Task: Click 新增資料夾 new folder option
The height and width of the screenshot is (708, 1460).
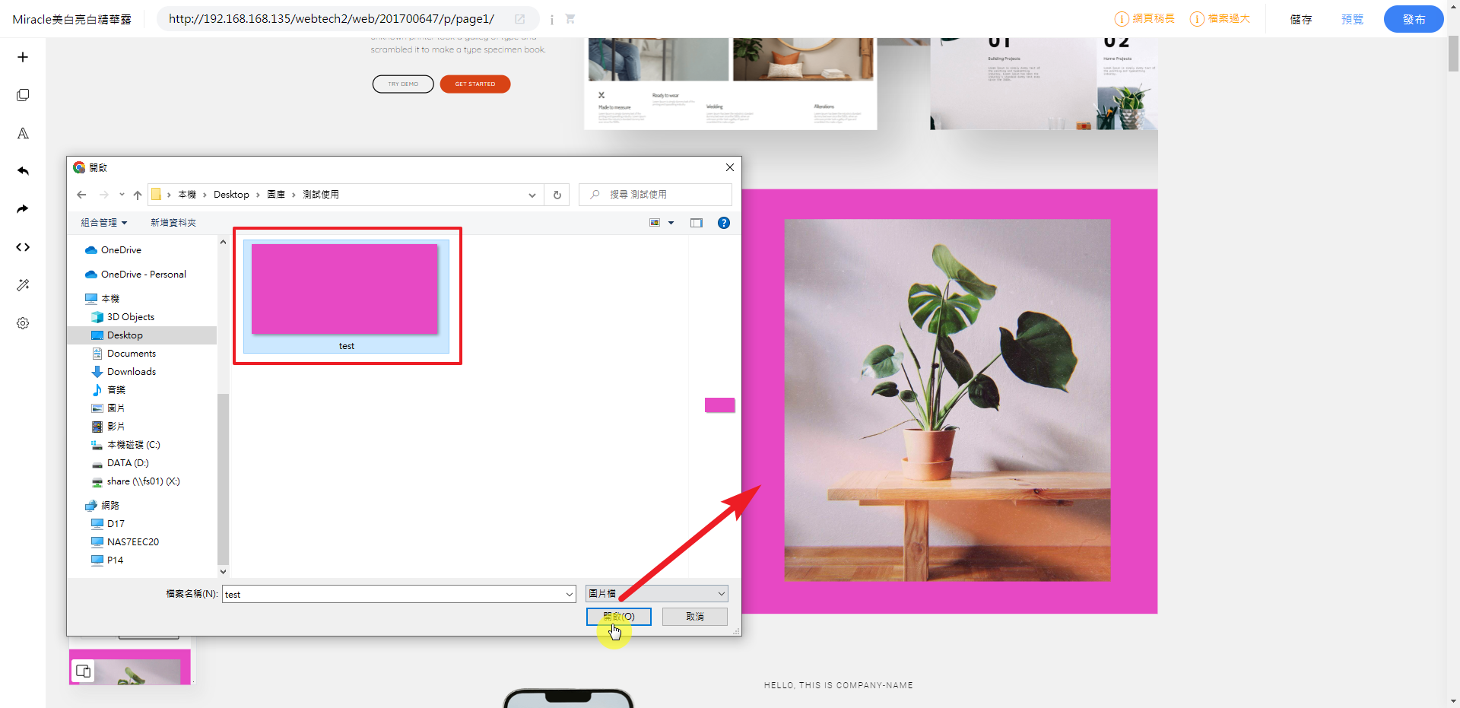Action: [x=173, y=223]
